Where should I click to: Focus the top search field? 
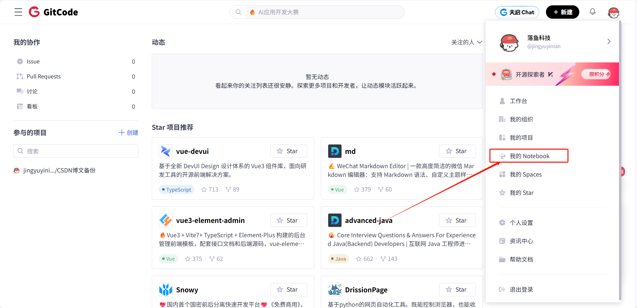pyautogui.click(x=317, y=12)
